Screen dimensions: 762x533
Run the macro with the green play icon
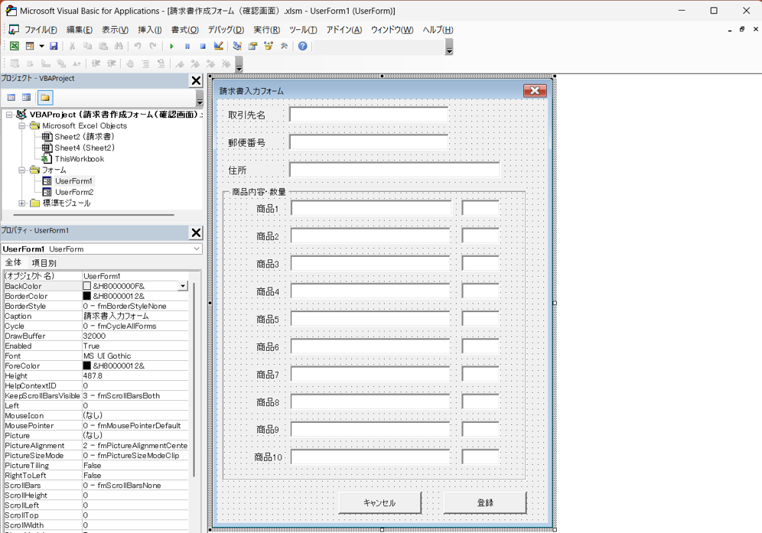tap(171, 46)
